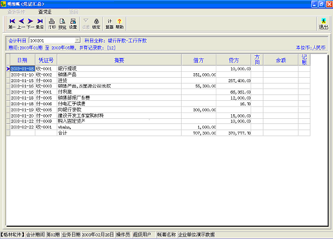Click the total credit 370,777.10
Viewport: 333px width, 239px height.
click(234, 133)
